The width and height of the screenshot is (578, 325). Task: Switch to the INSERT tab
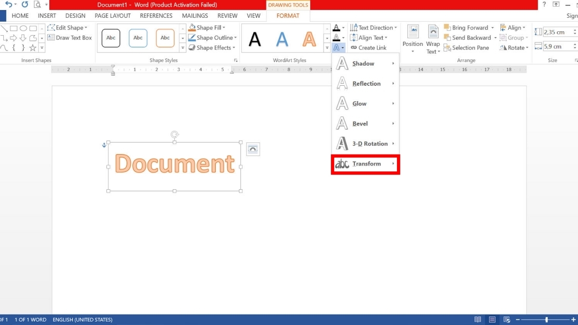click(x=47, y=16)
